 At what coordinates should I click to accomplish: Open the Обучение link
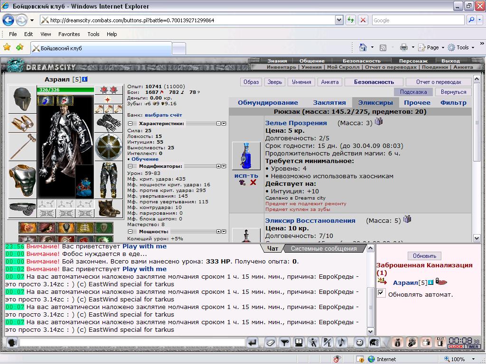pos(145,159)
